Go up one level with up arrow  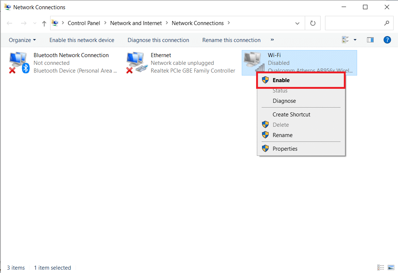(44, 23)
